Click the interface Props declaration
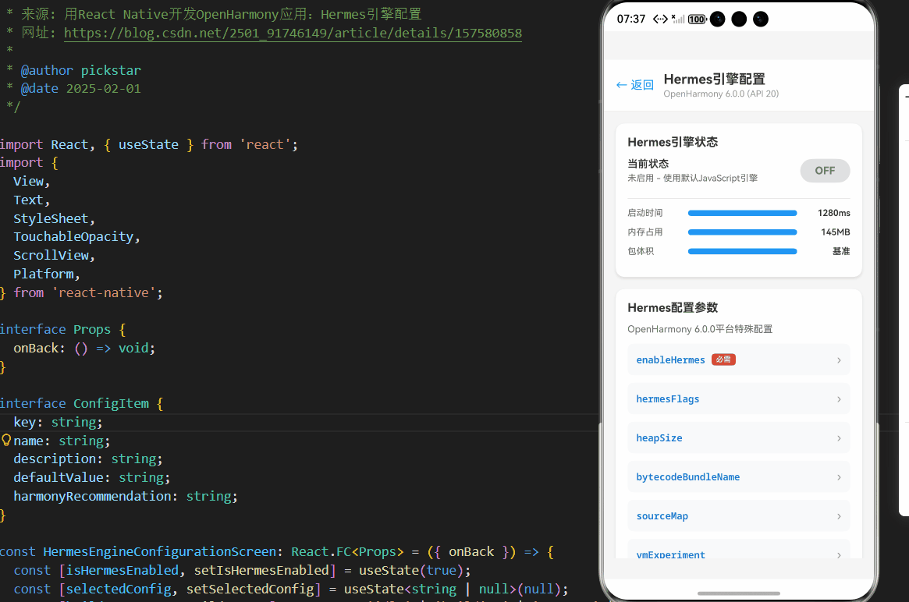 (62, 329)
